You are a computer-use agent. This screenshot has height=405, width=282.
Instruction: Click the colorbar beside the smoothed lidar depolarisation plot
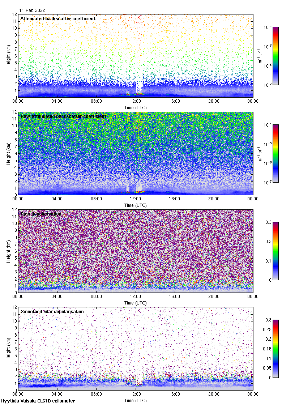click(275, 349)
